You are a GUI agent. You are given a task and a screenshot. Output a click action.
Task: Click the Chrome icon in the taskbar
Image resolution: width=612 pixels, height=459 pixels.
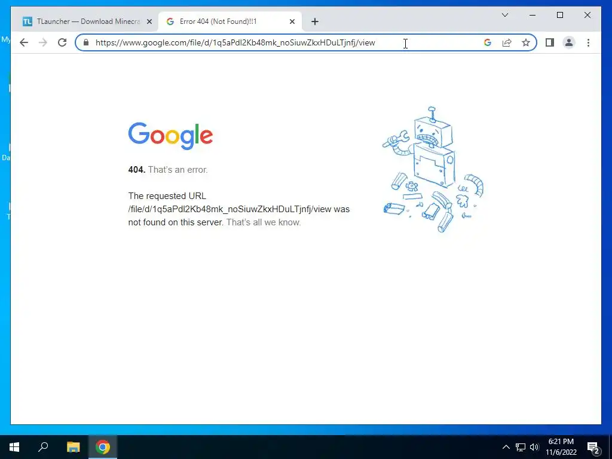click(103, 447)
